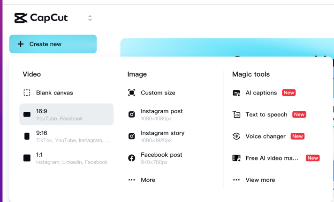Click the Free AI video maker icon
Image resolution: width=334 pixels, height=202 pixels.
pyautogui.click(x=236, y=158)
